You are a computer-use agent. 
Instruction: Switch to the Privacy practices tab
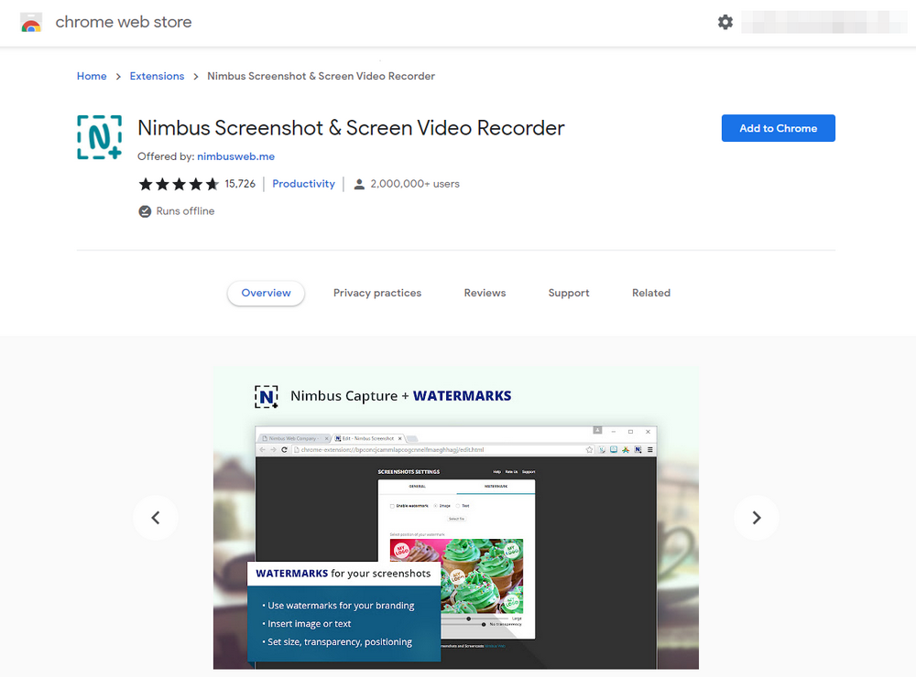point(377,293)
